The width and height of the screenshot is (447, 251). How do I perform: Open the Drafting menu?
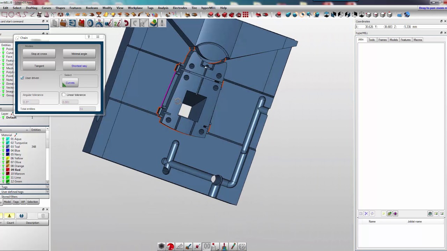31,8
